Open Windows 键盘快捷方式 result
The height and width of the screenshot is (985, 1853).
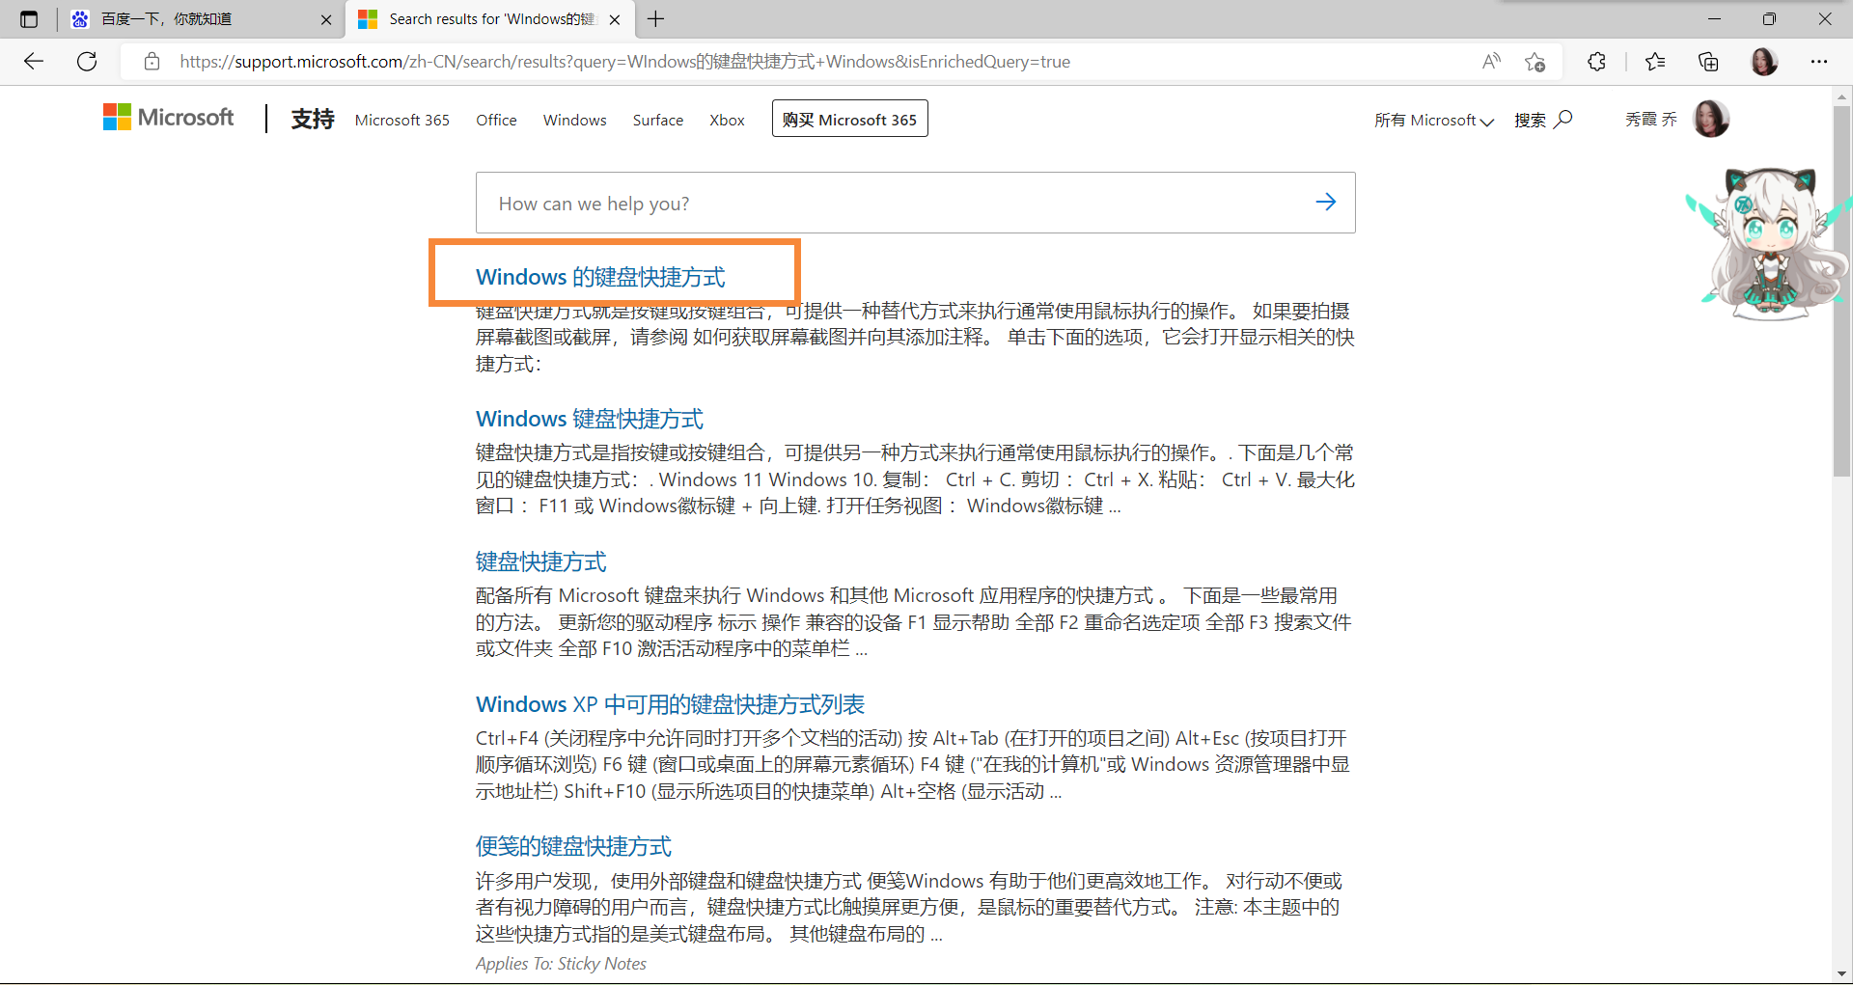point(590,419)
